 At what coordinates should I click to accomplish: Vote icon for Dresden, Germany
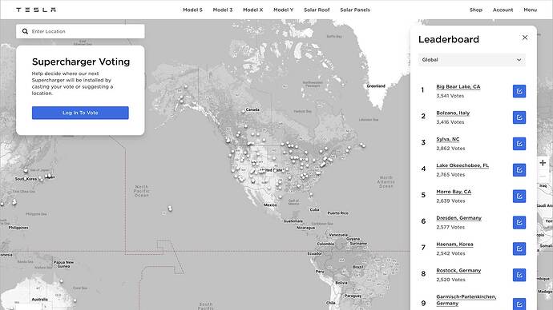(x=519, y=222)
